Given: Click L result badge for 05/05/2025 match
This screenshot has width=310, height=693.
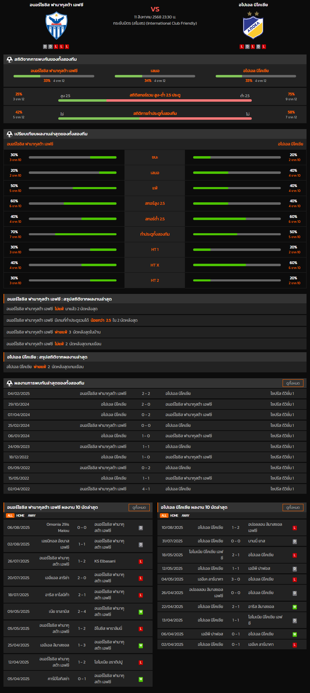Looking at the screenshot, I should 141,629.
